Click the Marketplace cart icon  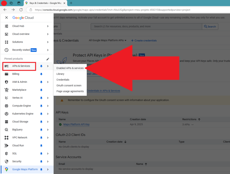tap(7, 90)
